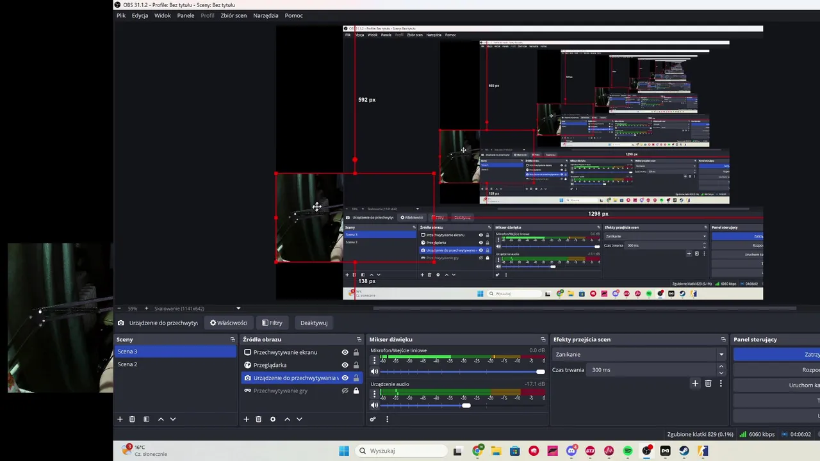Open the Edycja menu

pos(140,15)
